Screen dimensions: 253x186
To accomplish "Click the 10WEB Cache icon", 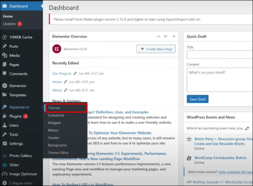I will (x=5, y=37).
